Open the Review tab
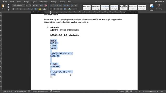166x93 pixels. [x=62, y=2]
